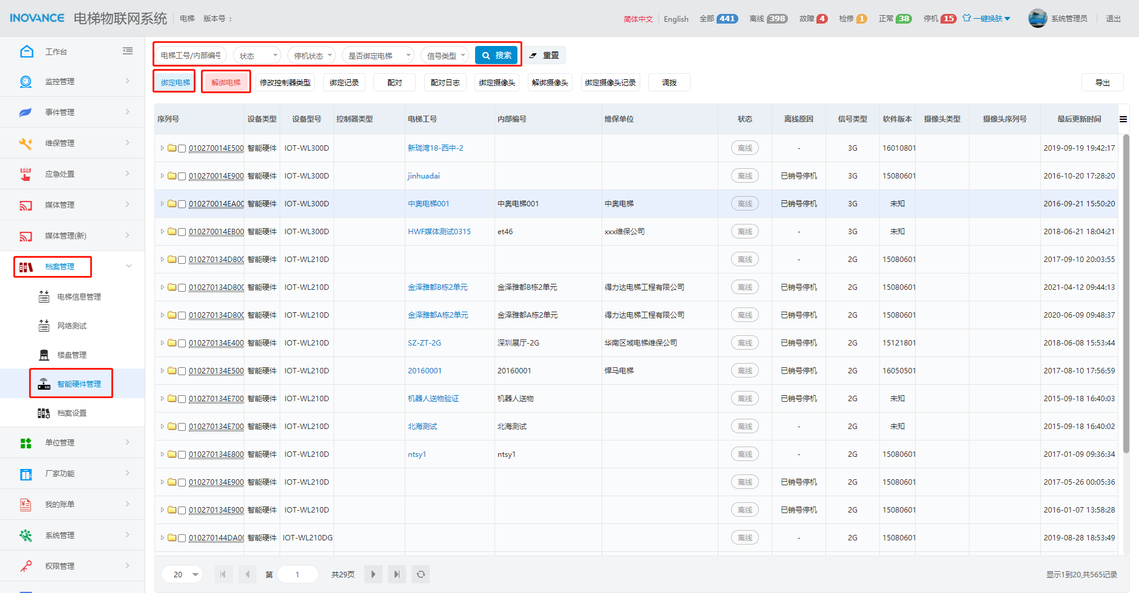Click the 导出 export button
Image resolution: width=1139 pixels, height=593 pixels.
[x=1102, y=83]
